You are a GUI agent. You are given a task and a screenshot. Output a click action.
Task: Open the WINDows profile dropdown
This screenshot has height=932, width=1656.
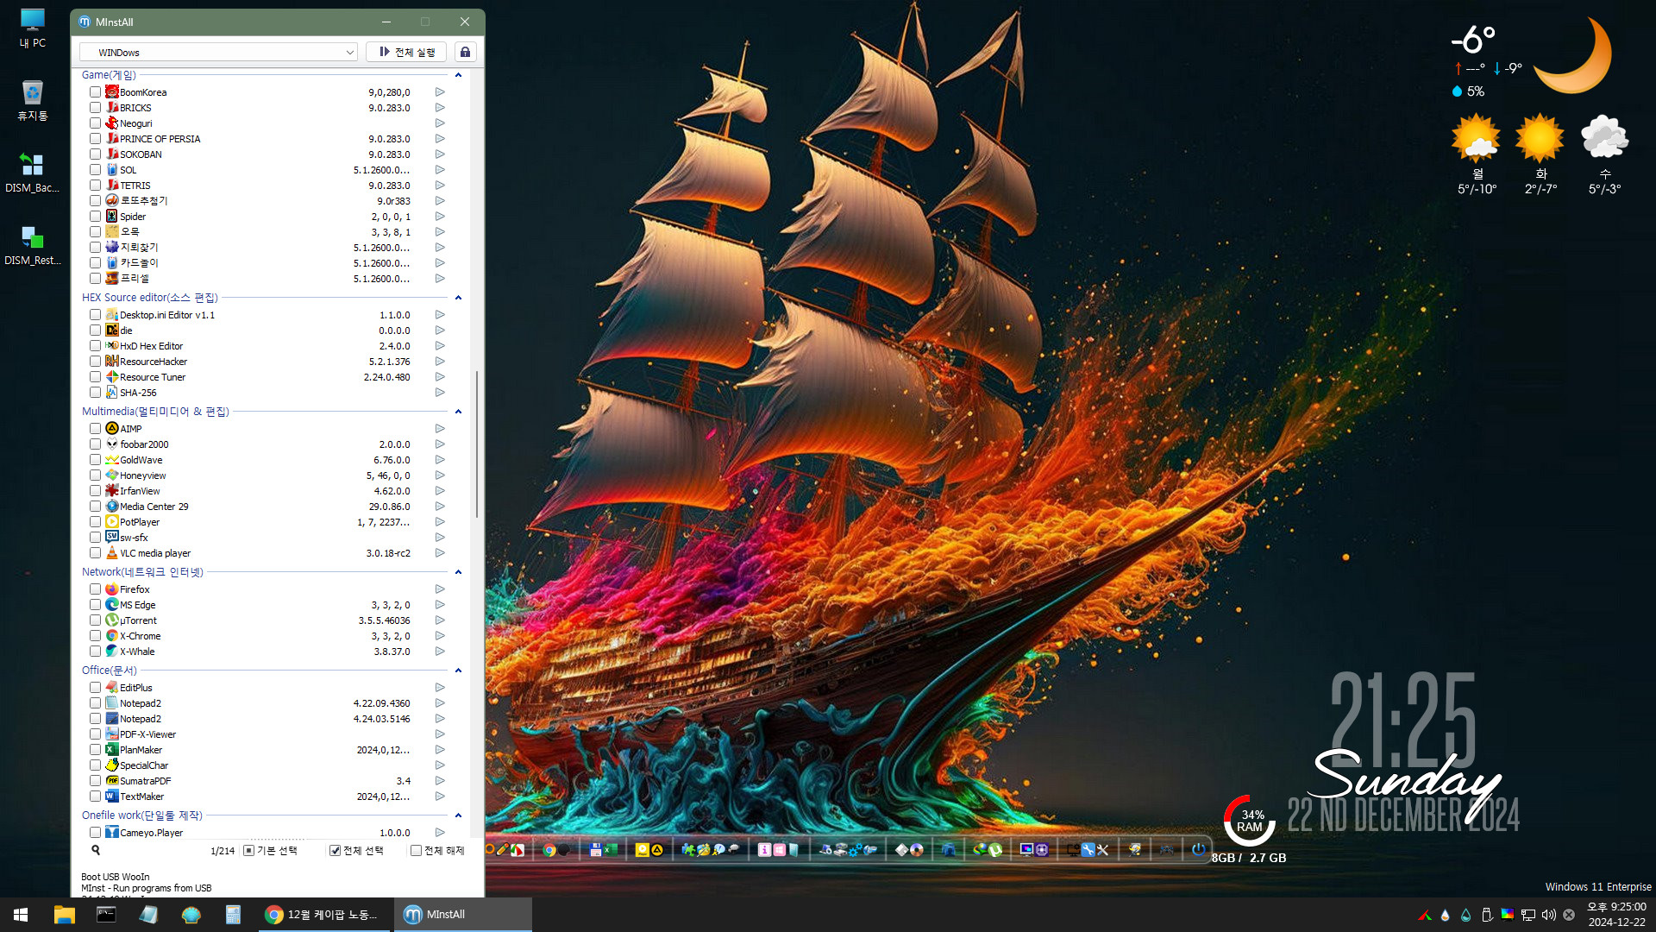pos(218,52)
